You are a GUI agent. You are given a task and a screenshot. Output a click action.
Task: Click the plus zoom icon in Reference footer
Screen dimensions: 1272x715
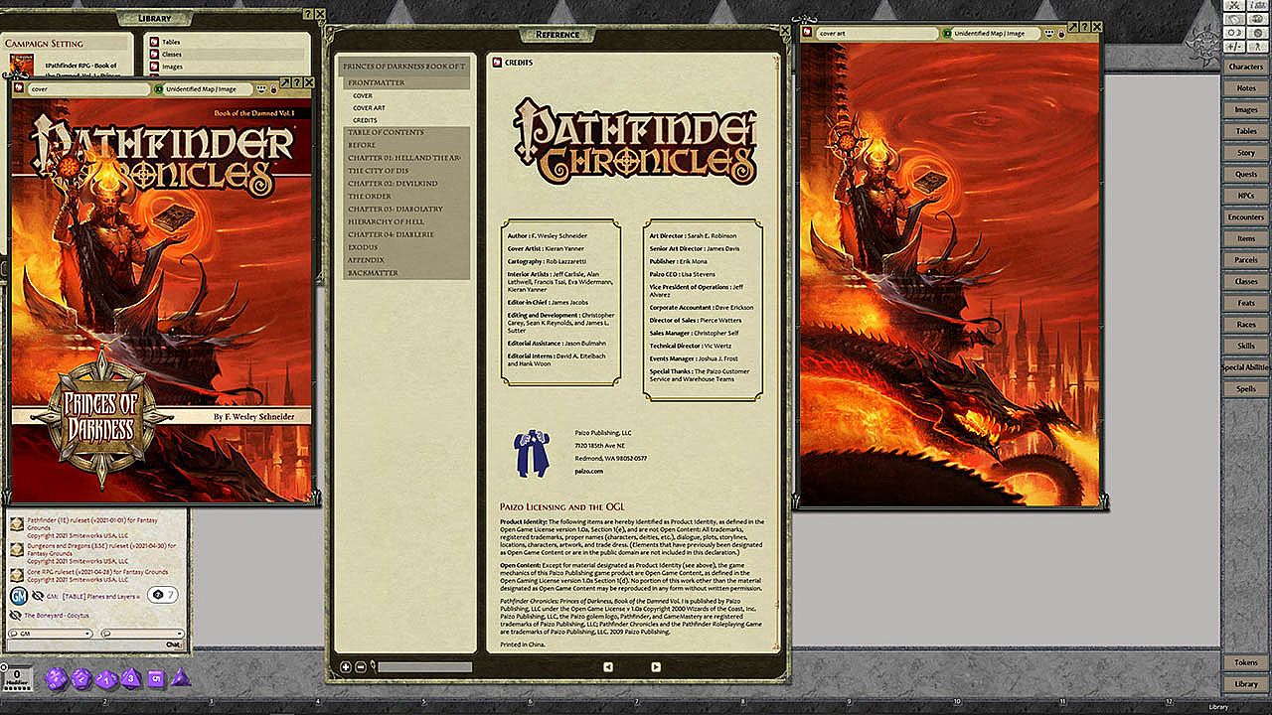345,667
